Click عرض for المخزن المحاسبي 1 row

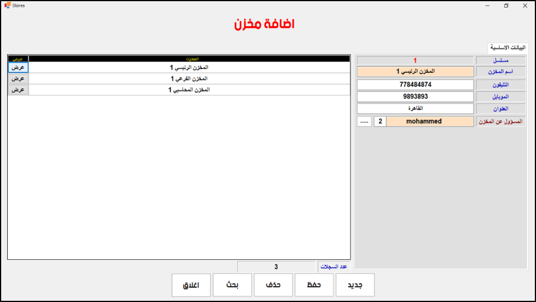point(18,90)
